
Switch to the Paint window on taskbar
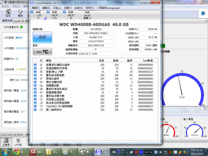69,152
